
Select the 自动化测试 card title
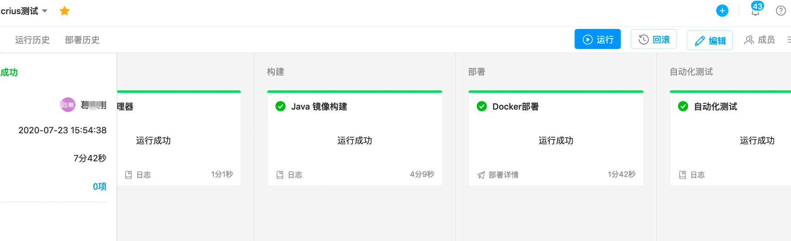point(716,107)
